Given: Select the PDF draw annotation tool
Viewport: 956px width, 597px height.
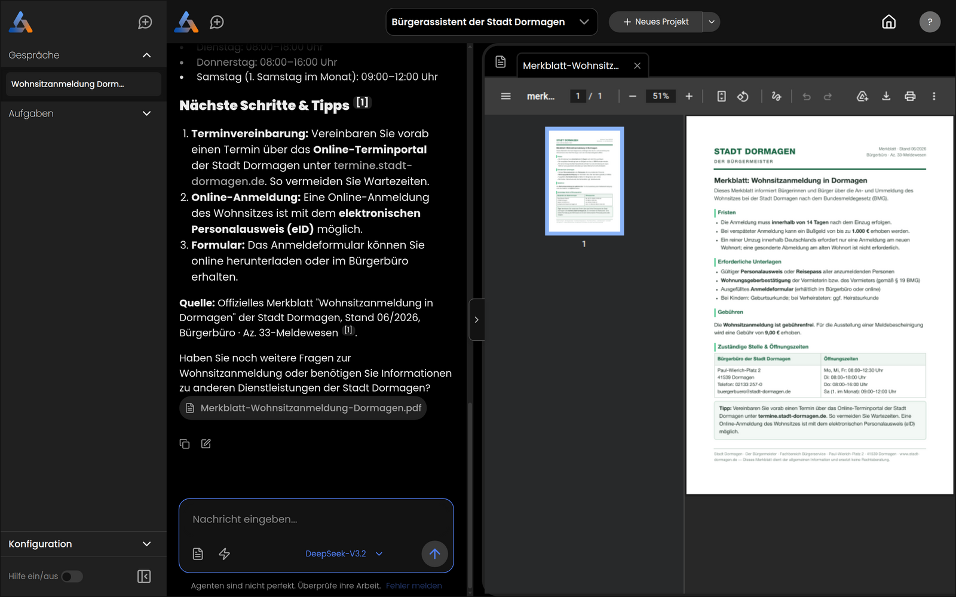Looking at the screenshot, I should coord(777,96).
